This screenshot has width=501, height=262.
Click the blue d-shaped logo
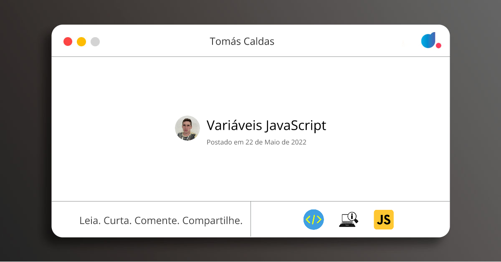pos(428,40)
